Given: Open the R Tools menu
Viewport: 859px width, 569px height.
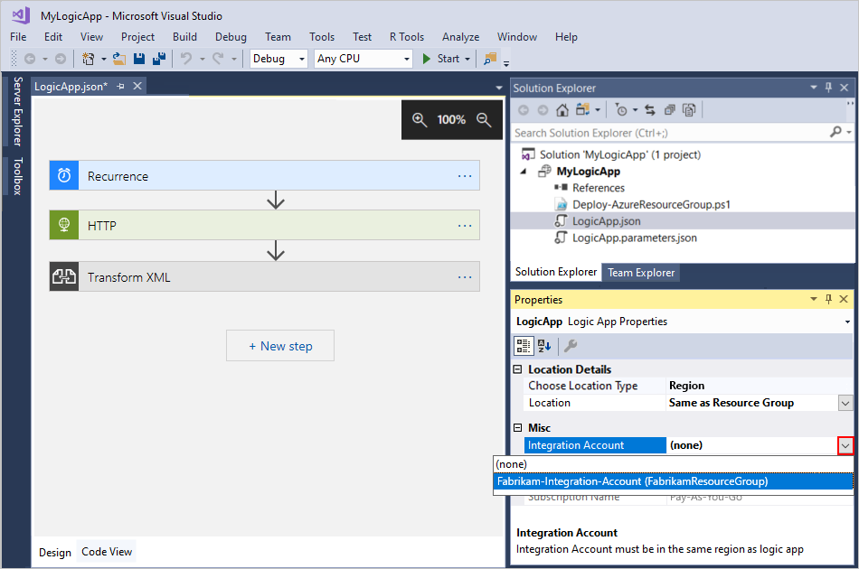Looking at the screenshot, I should tap(407, 37).
